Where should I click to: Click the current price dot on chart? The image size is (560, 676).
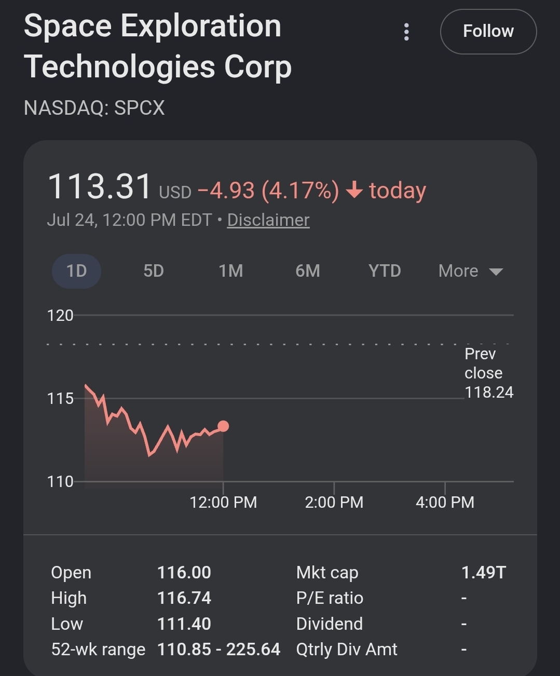223,426
